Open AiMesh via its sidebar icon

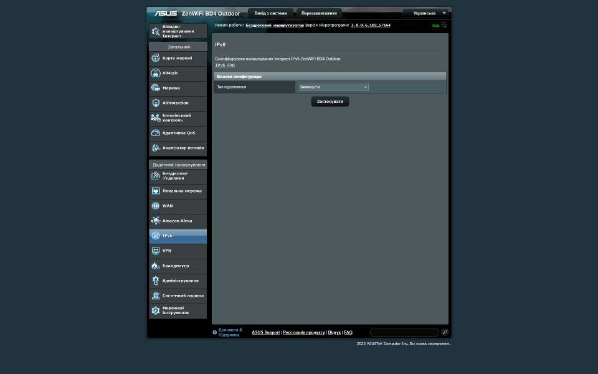pyautogui.click(x=156, y=73)
